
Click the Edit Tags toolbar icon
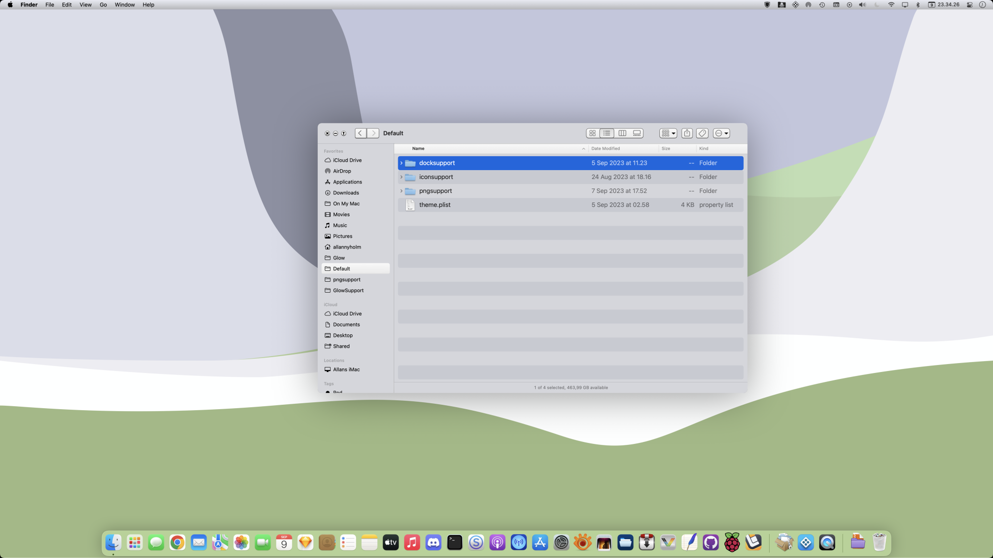[x=702, y=133]
